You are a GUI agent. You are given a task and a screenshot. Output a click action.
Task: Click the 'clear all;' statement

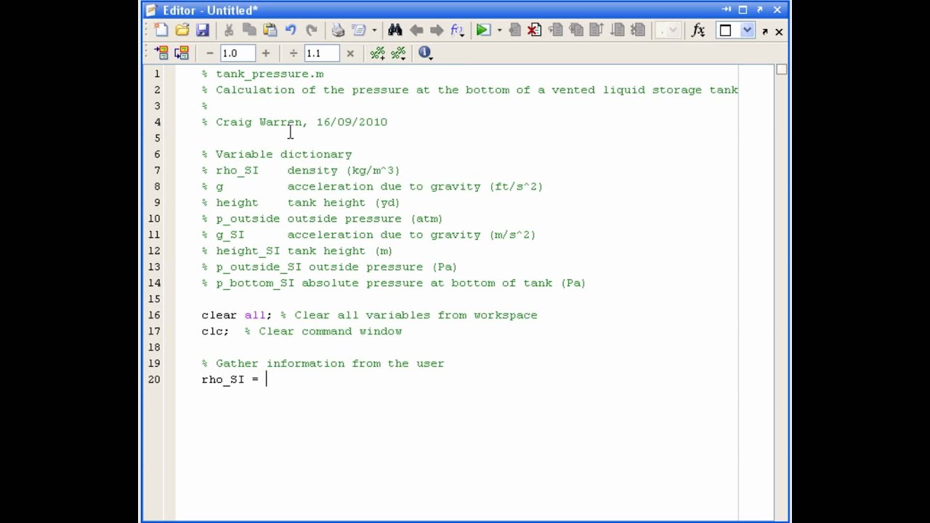point(236,315)
